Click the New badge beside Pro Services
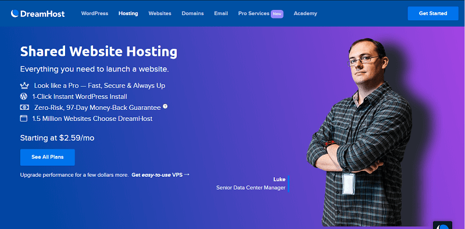The height and width of the screenshot is (229, 465). 277,13
